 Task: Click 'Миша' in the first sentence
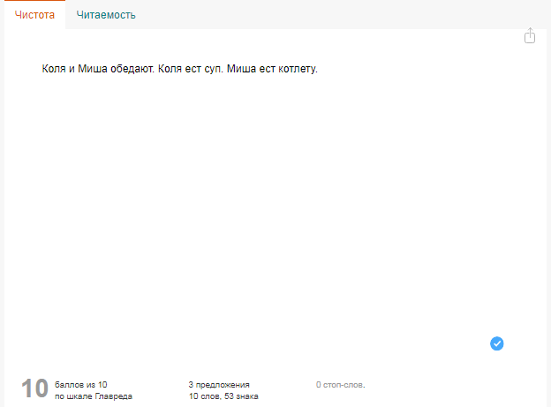[91, 69]
